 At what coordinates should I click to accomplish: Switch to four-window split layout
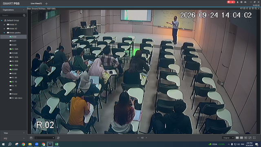[237, 138]
